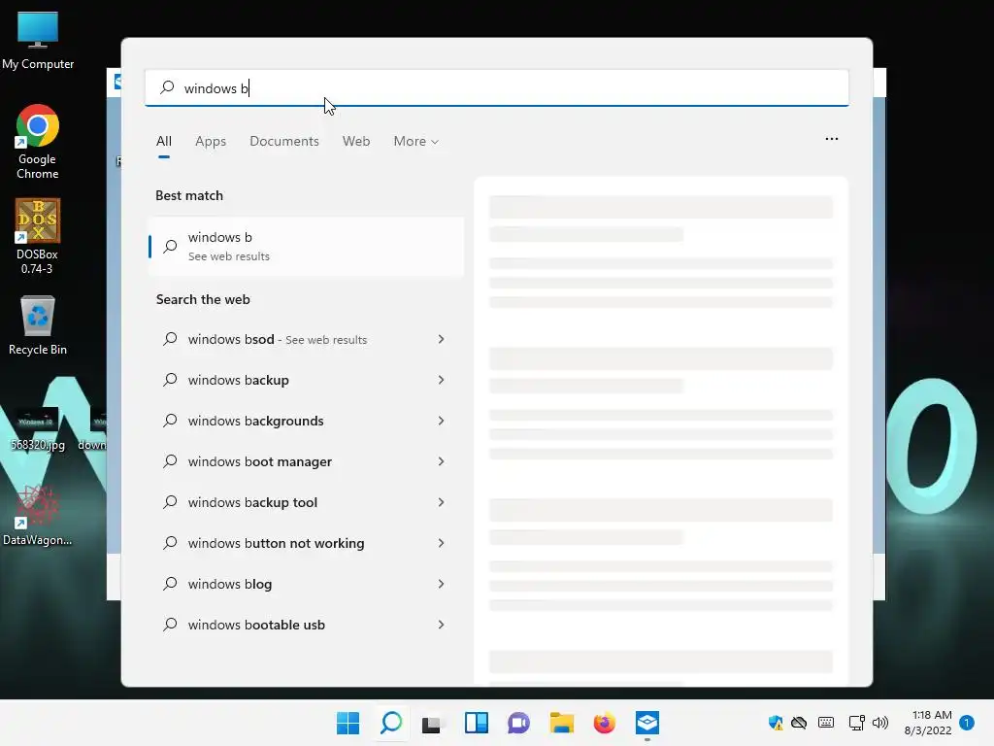The height and width of the screenshot is (746, 994).
Task: Expand arrow beside 'windows button not working'
Action: (442, 543)
